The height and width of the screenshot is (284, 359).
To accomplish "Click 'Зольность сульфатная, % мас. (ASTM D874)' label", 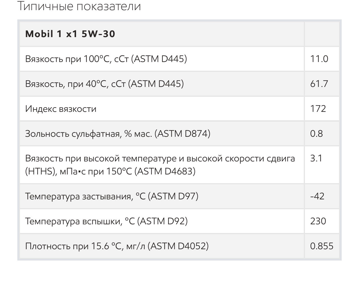I will tap(118, 134).
